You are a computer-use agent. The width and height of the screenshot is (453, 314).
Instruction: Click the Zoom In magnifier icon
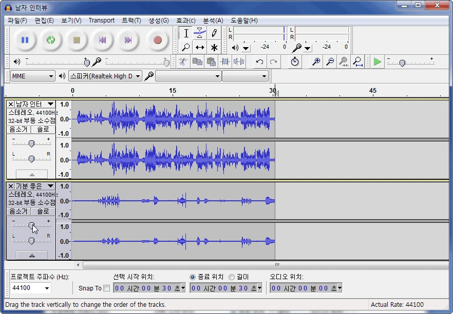click(316, 61)
